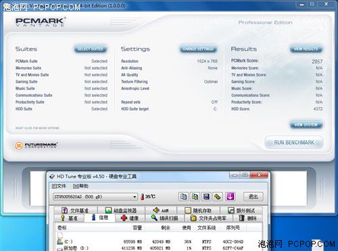Click the HDD Suite row label
The width and height of the screenshot is (338, 251).
point(24,109)
